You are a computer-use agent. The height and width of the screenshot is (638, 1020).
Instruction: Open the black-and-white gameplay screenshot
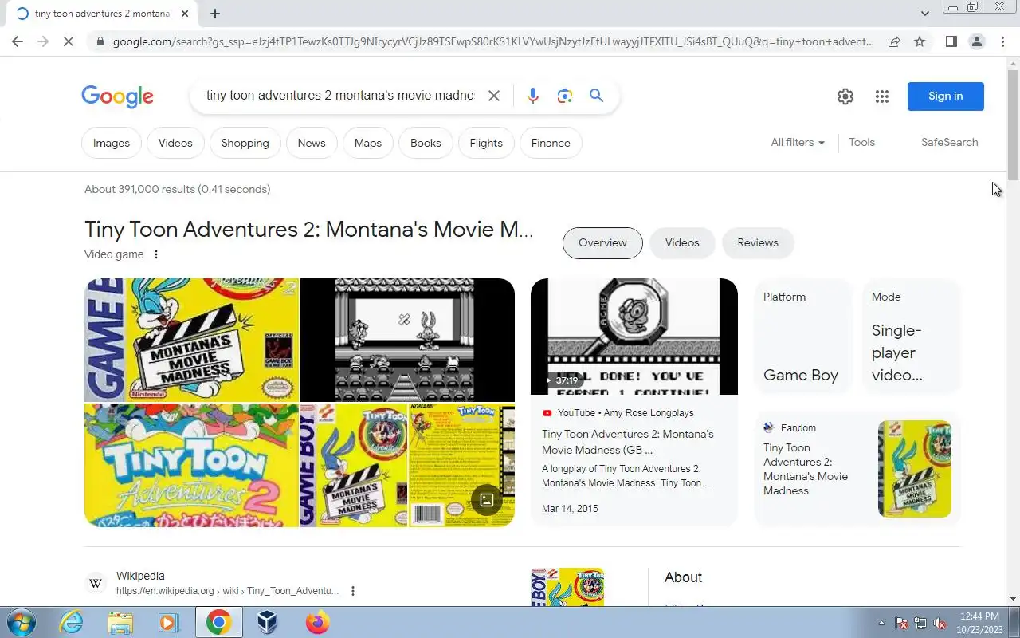pyautogui.click(x=407, y=340)
